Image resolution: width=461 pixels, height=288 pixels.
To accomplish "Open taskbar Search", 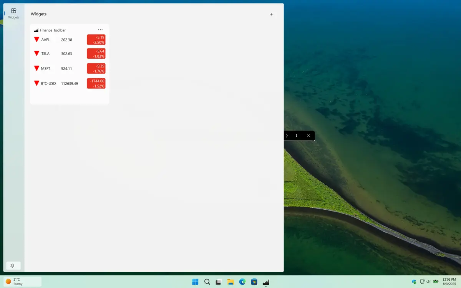I will click(x=207, y=282).
